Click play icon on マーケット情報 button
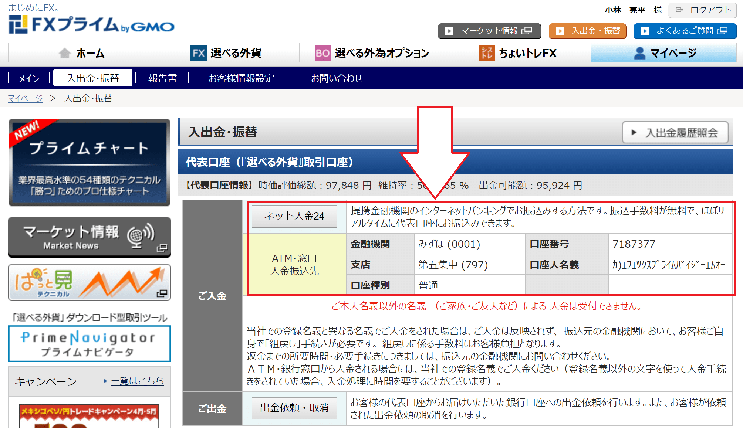 pos(449,31)
